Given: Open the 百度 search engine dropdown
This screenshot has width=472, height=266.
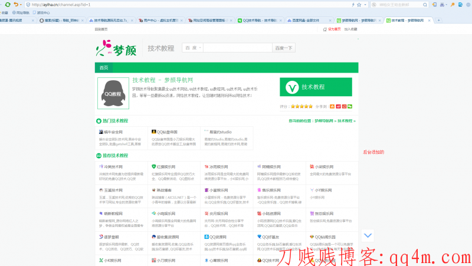Looking at the screenshot, I should [x=193, y=48].
